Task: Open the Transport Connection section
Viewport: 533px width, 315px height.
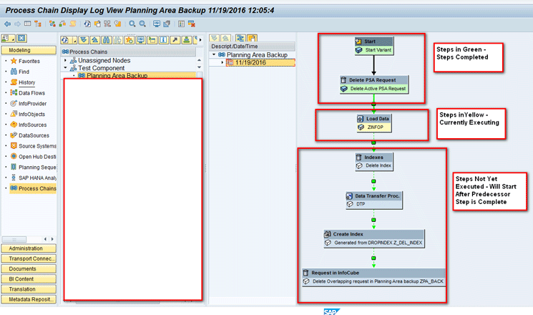Action: 29,258
